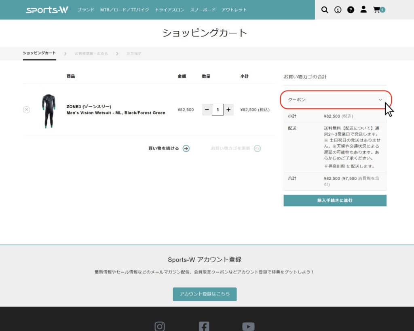Open the ZONE3 Men's Vision Wetsuit link
Image resolution: width=414 pixels, height=331 pixels.
click(116, 110)
